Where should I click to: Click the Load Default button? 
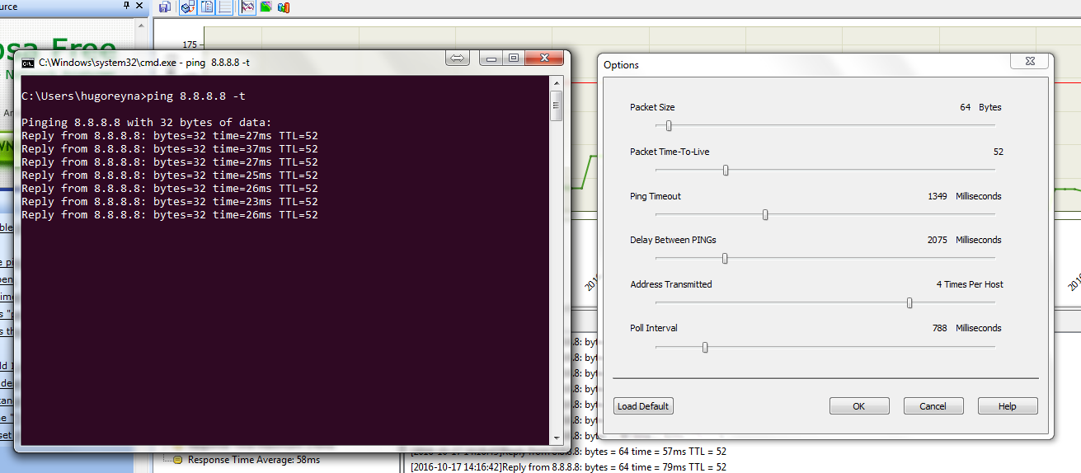tap(643, 406)
